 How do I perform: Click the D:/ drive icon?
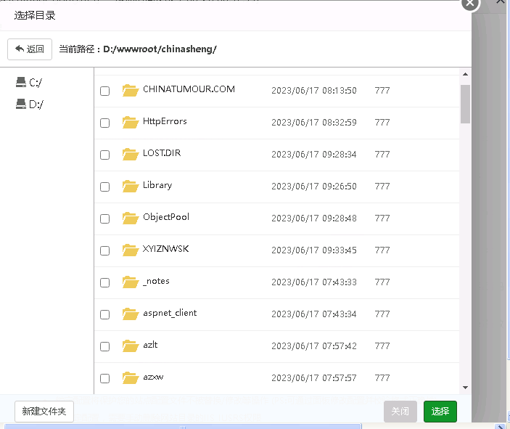pos(21,104)
